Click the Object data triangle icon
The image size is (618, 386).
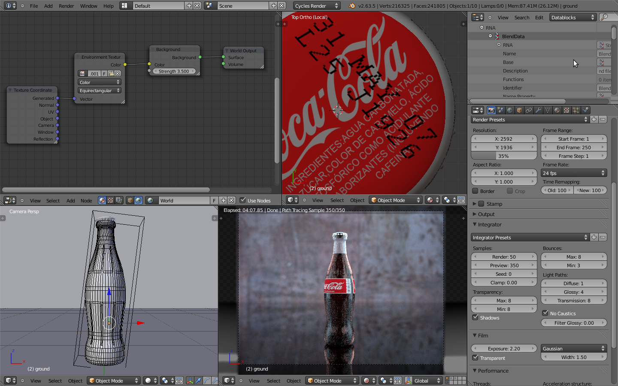[548, 110]
